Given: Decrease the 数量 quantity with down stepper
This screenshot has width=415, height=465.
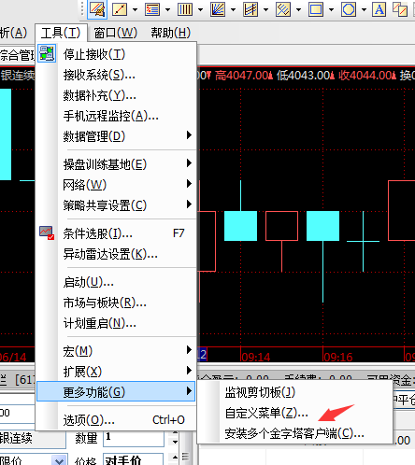Looking at the screenshot, I should pyautogui.click(x=175, y=442).
